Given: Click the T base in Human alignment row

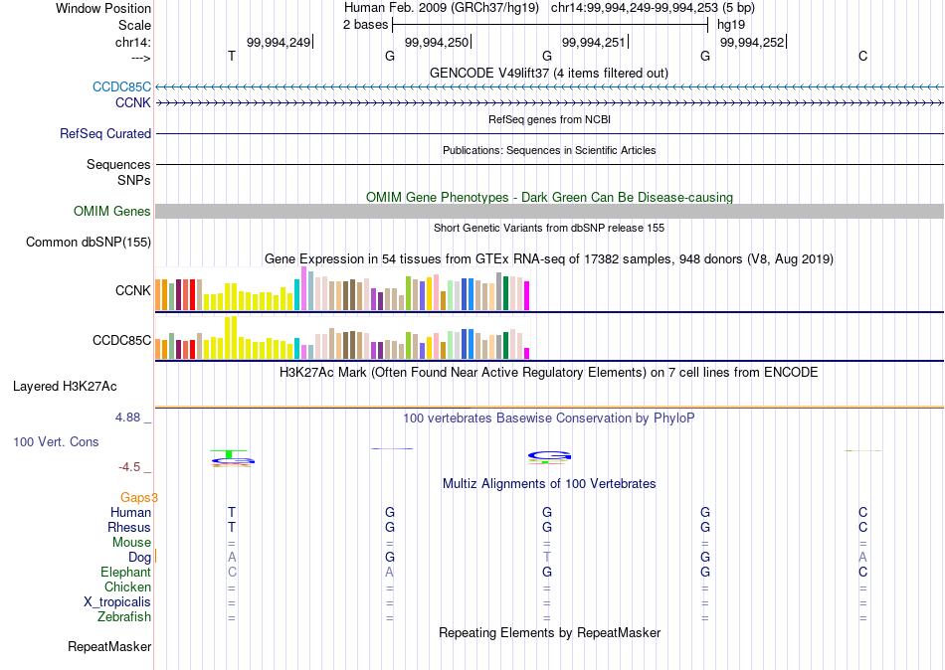Looking at the screenshot, I should [x=232, y=512].
